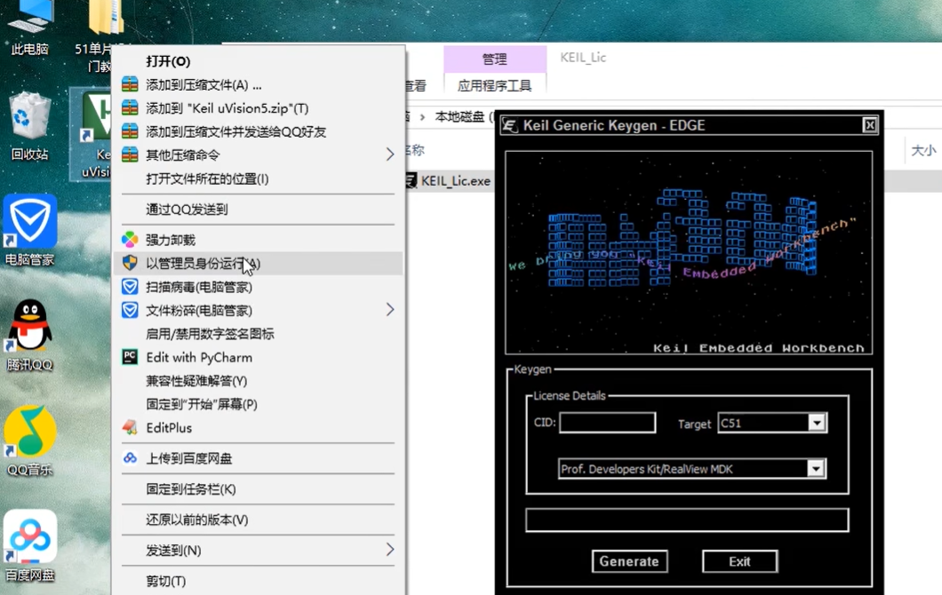Click the keygen title bar EDGE icon
The height and width of the screenshot is (595, 942).
pyautogui.click(x=509, y=125)
